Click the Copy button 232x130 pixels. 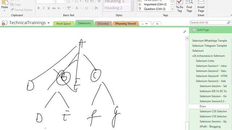(x=16, y=5)
